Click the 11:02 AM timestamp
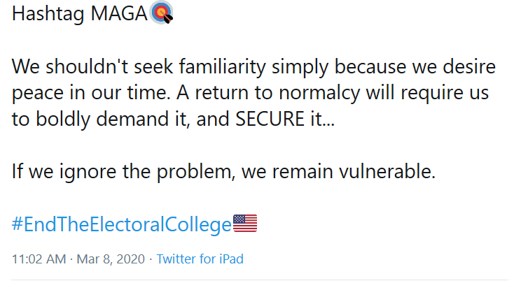 pos(39,259)
